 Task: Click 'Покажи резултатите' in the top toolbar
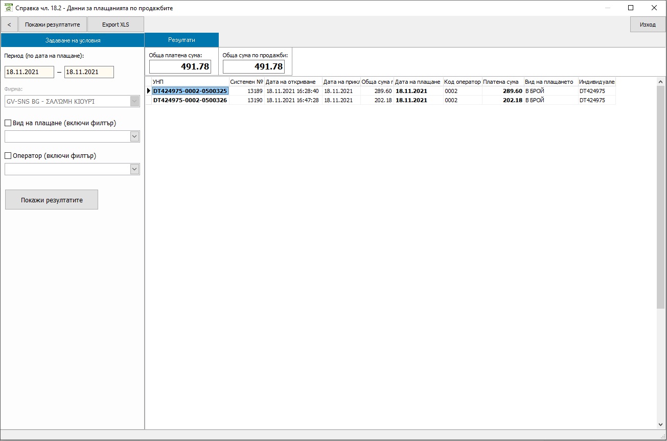click(x=53, y=25)
